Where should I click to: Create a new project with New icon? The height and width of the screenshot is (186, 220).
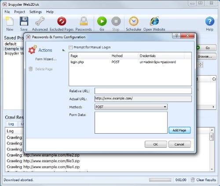point(10,22)
